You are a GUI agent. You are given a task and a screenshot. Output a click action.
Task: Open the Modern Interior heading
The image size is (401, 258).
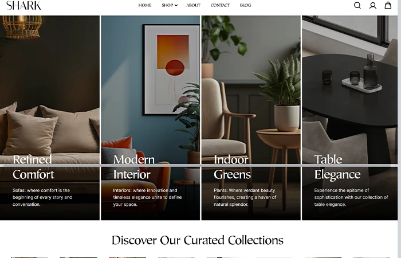click(133, 167)
